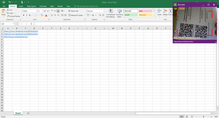Image resolution: width=219 pixels, height=118 pixels.
Task: Toggle Bottom Align vertical alignment
Action: click(58, 11)
